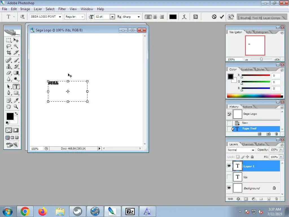Viewport: 289px width, 217px height.
Task: Select the Rectangular Marquee tool
Action: (x=8, y=40)
